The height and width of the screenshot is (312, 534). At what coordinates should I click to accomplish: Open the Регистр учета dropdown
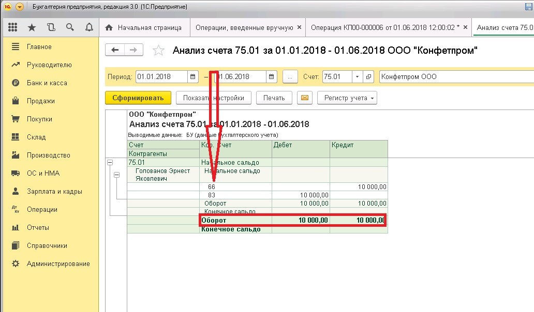click(x=347, y=98)
